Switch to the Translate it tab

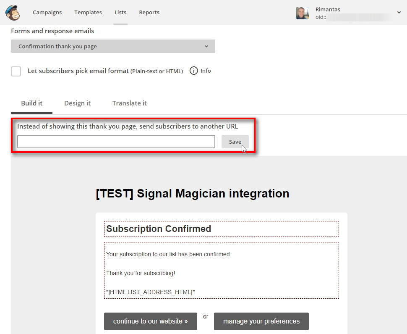(x=130, y=103)
